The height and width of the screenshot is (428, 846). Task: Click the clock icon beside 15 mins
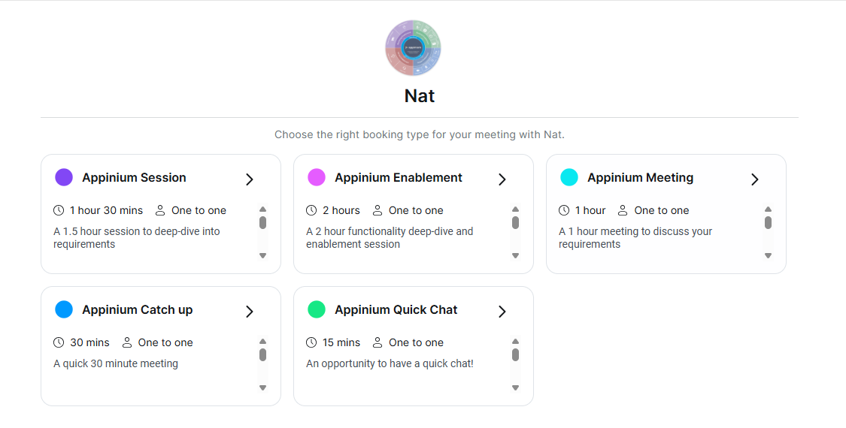click(x=311, y=342)
